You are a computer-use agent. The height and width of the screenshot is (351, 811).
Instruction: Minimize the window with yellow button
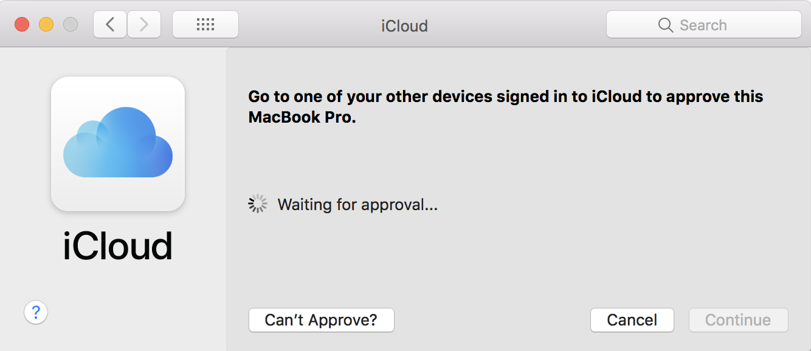(46, 25)
